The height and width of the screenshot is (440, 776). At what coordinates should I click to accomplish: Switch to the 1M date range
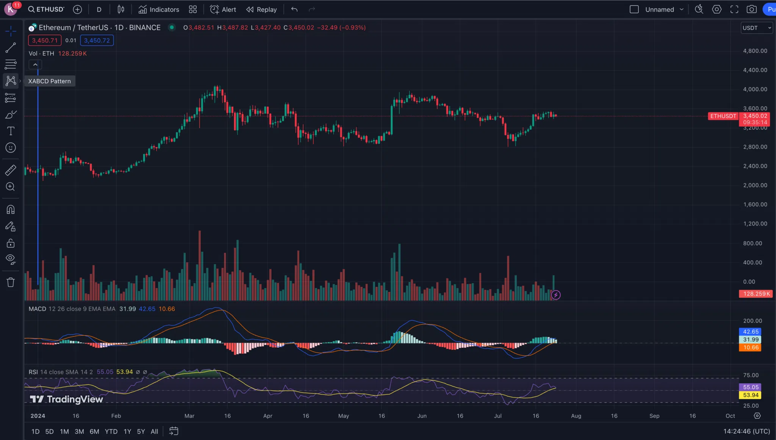pyautogui.click(x=64, y=431)
